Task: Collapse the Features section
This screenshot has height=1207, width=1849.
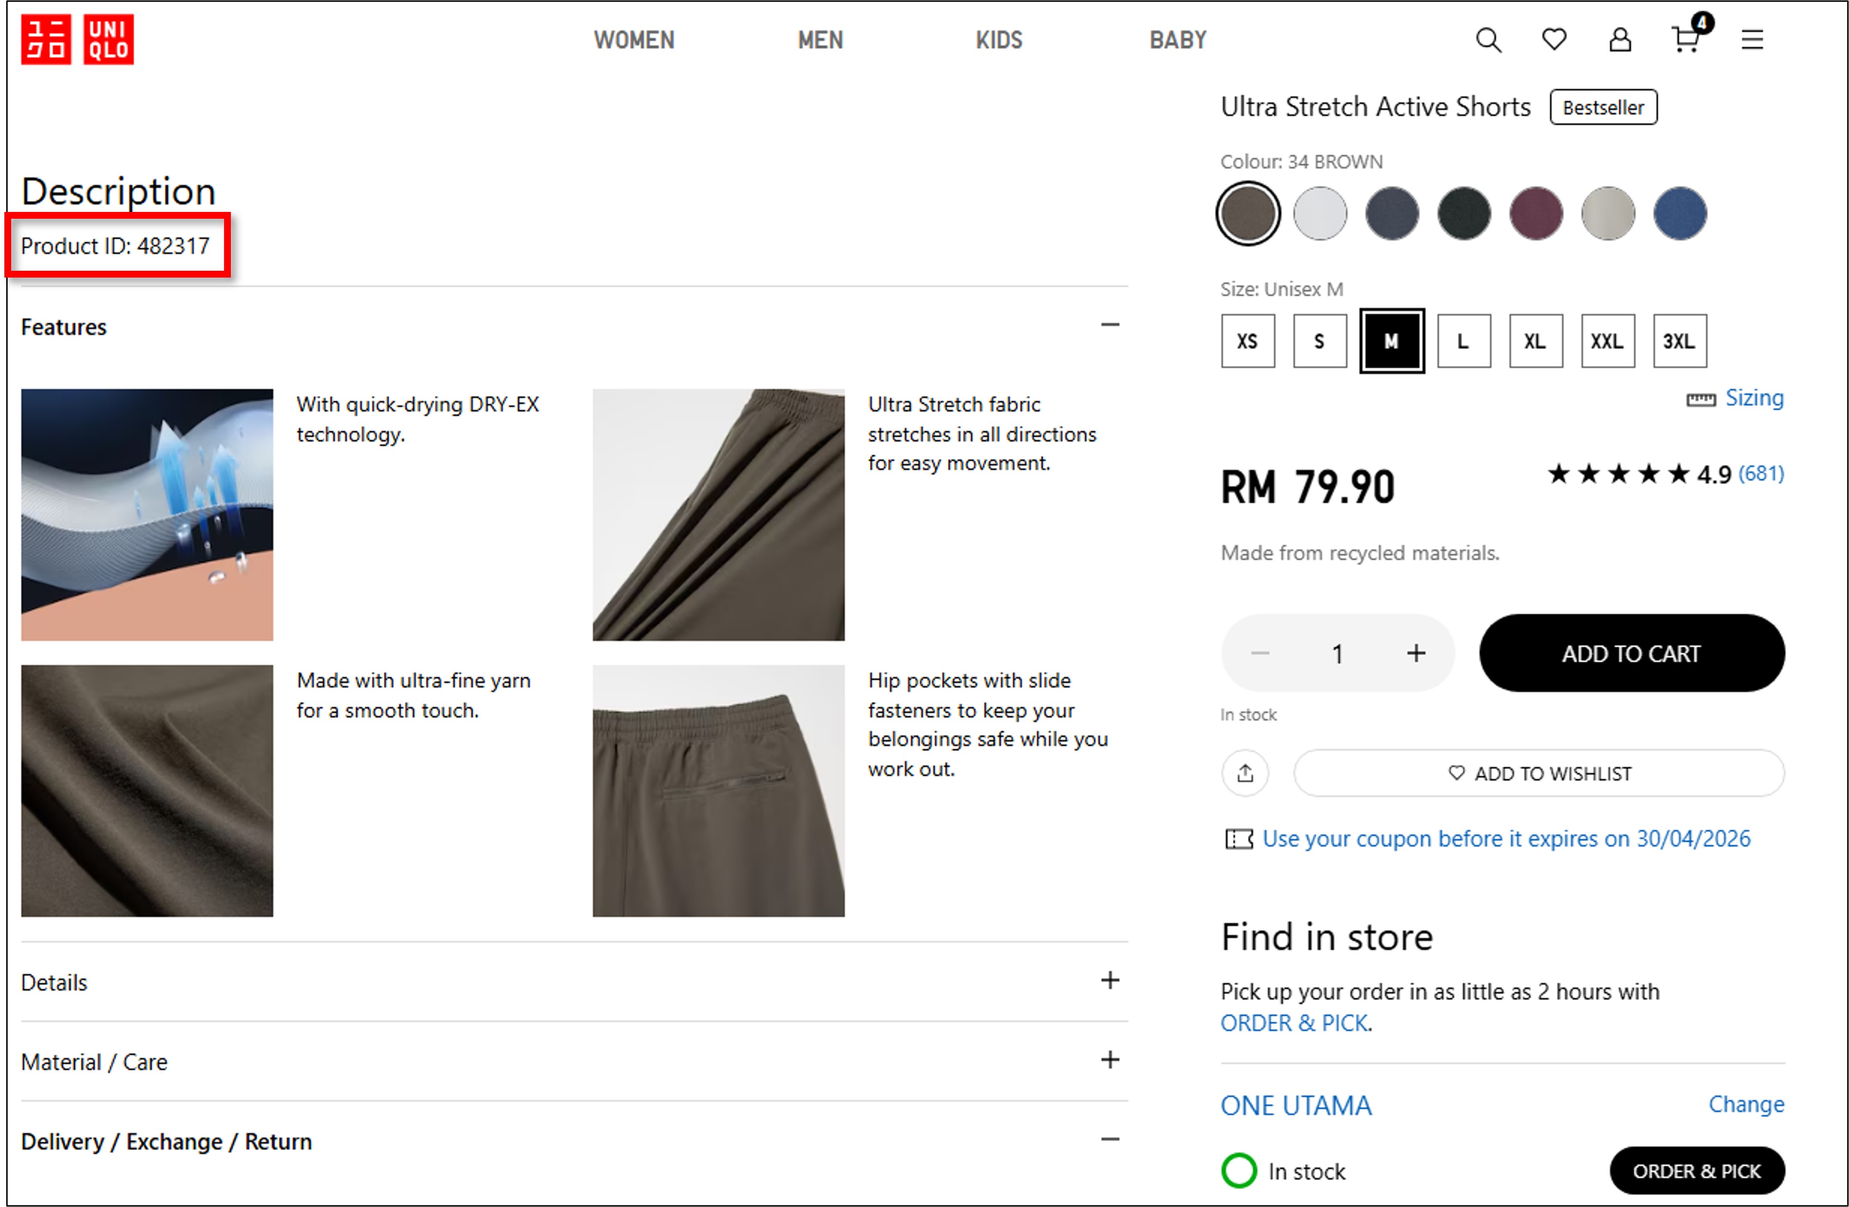Action: point(1109,325)
